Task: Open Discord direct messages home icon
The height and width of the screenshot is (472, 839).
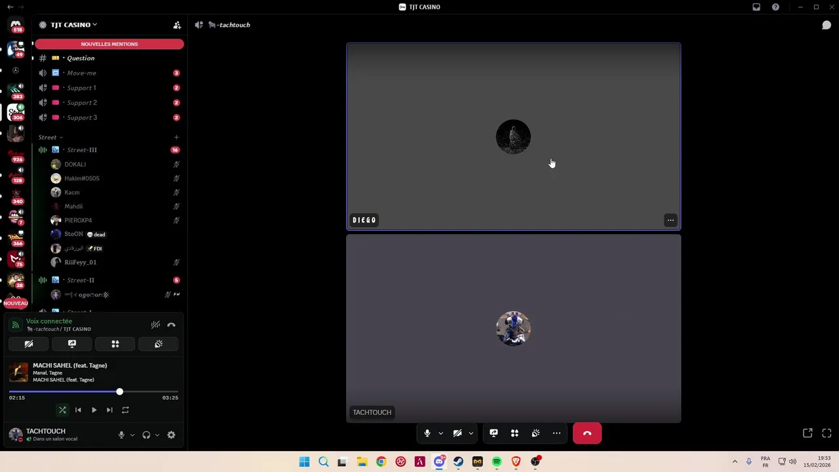Action: pos(16,24)
